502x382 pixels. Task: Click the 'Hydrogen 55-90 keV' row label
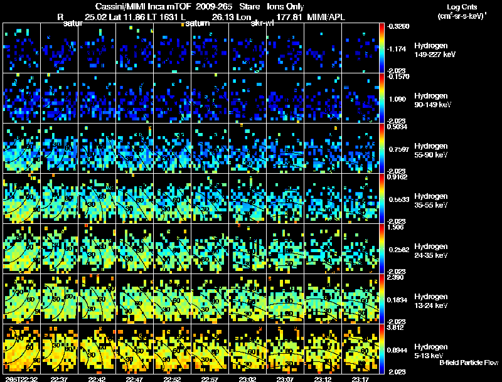[x=431, y=150]
